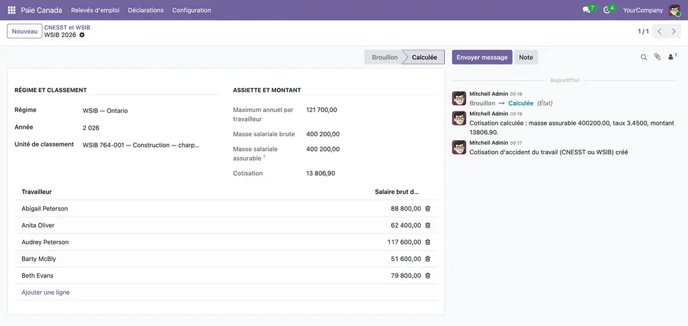Select the Calculée status stage

(x=424, y=58)
